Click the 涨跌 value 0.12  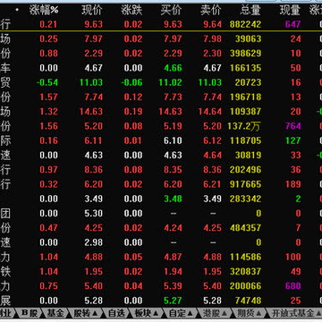click(133, 97)
